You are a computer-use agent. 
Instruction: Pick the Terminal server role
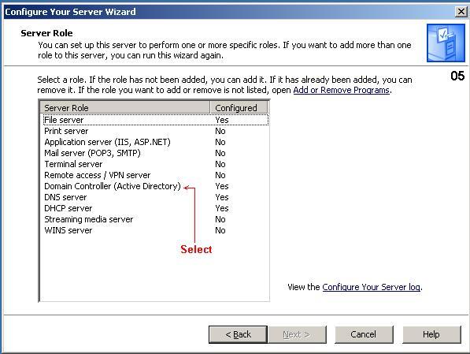click(155, 164)
